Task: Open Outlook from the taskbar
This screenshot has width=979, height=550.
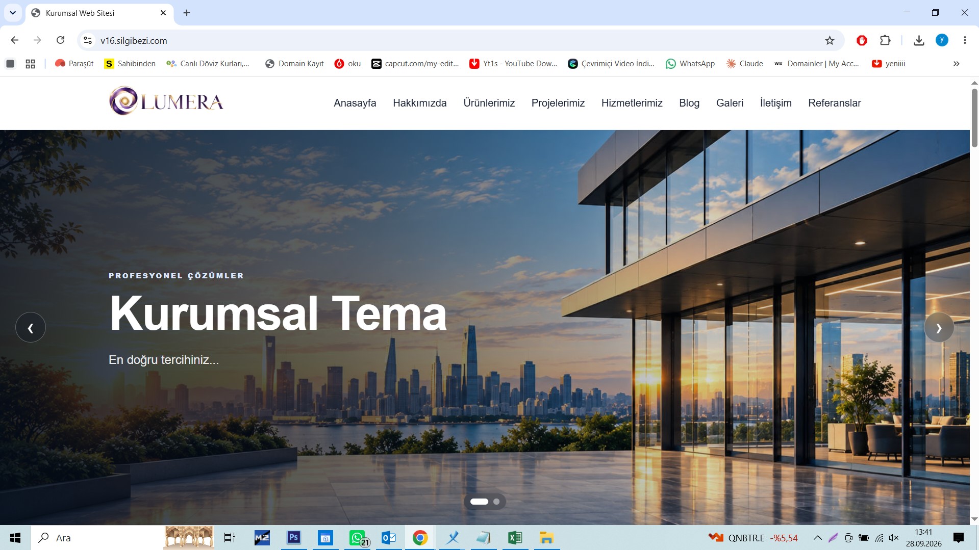Action: [388, 538]
